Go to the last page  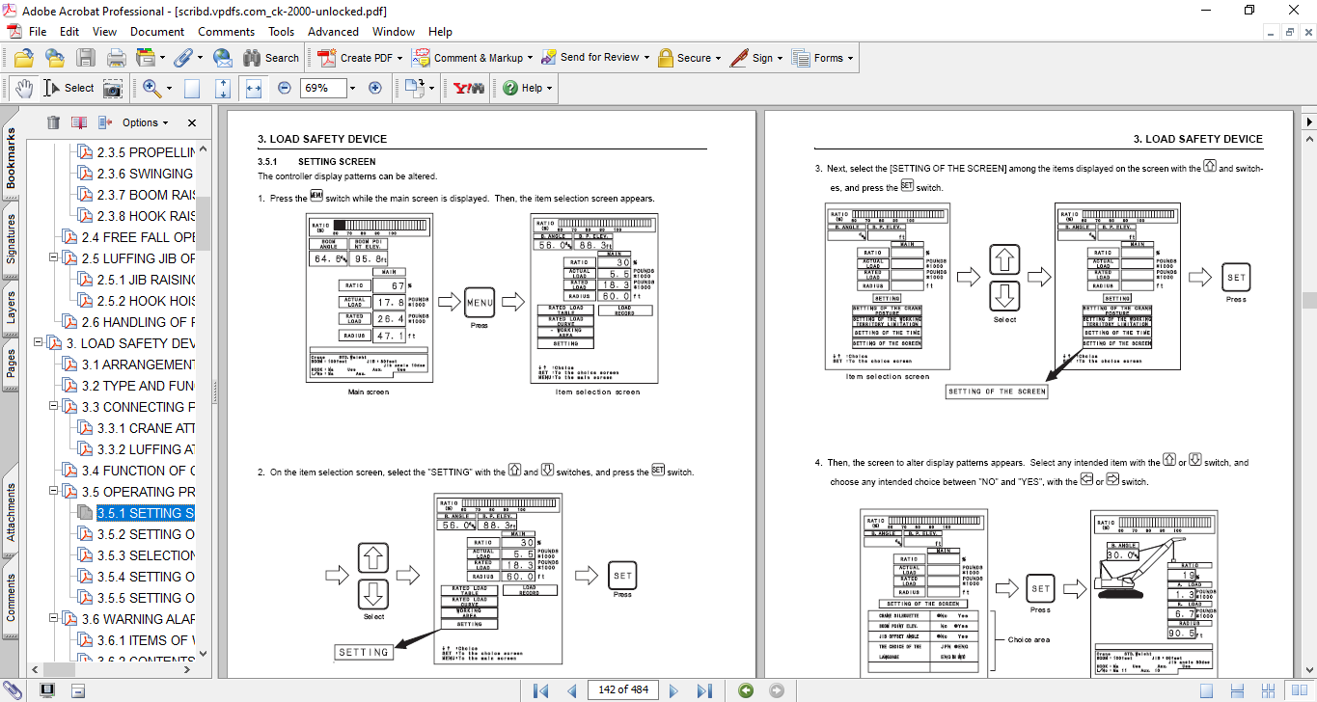(x=704, y=690)
